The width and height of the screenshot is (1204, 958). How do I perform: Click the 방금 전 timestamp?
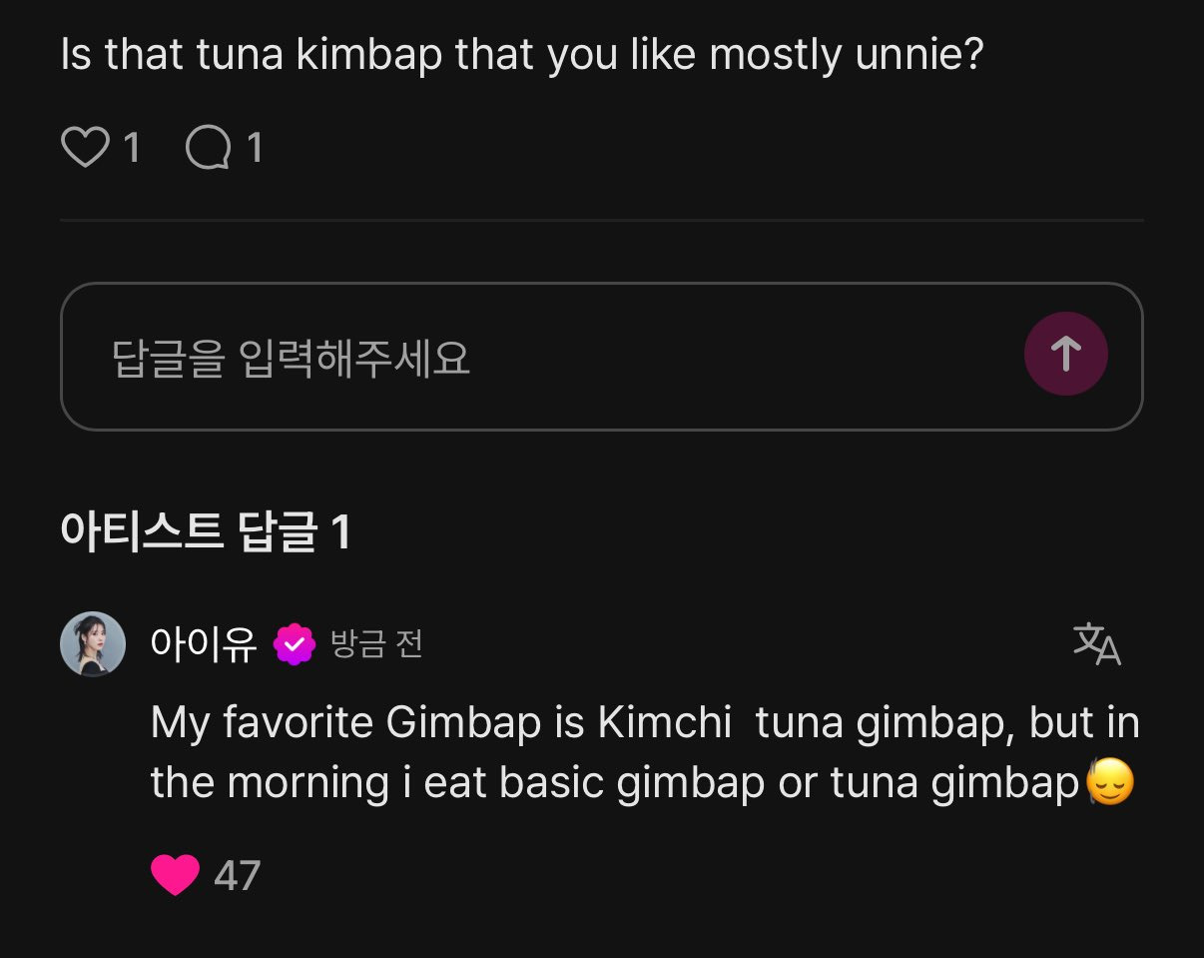coord(376,644)
